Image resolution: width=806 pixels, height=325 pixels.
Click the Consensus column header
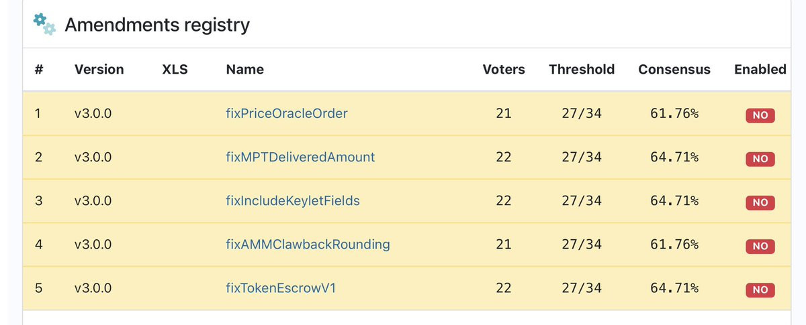[x=674, y=69]
